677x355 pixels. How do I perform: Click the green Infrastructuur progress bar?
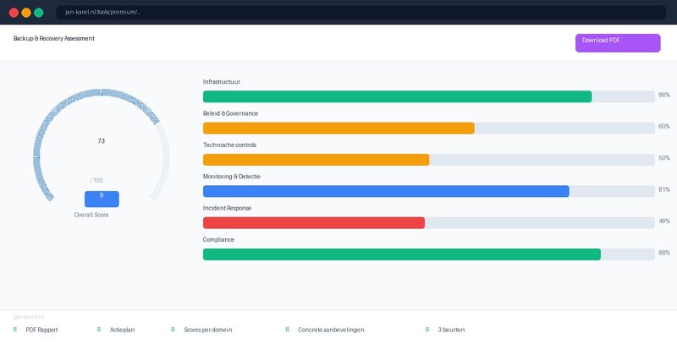tap(397, 96)
